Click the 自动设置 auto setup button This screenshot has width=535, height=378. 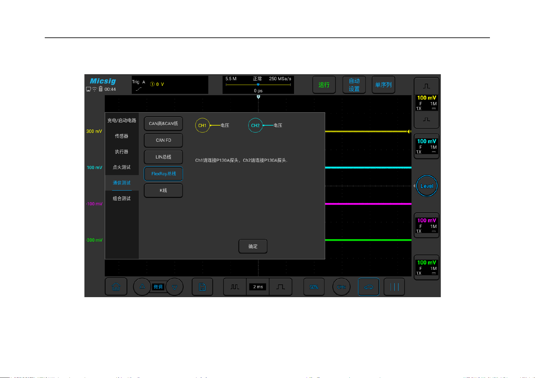click(354, 85)
